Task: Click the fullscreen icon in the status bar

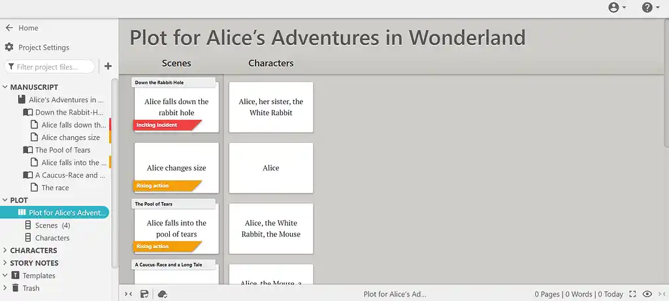Action: (632, 294)
